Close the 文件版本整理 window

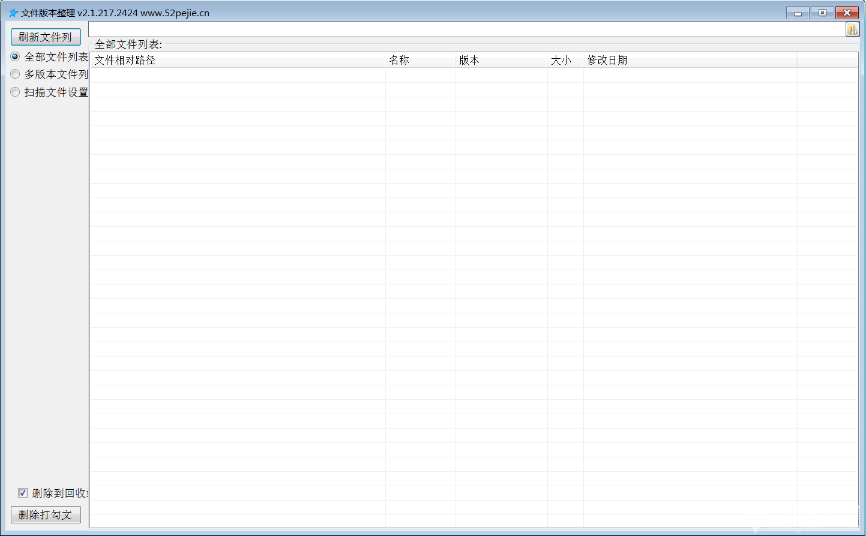[847, 13]
